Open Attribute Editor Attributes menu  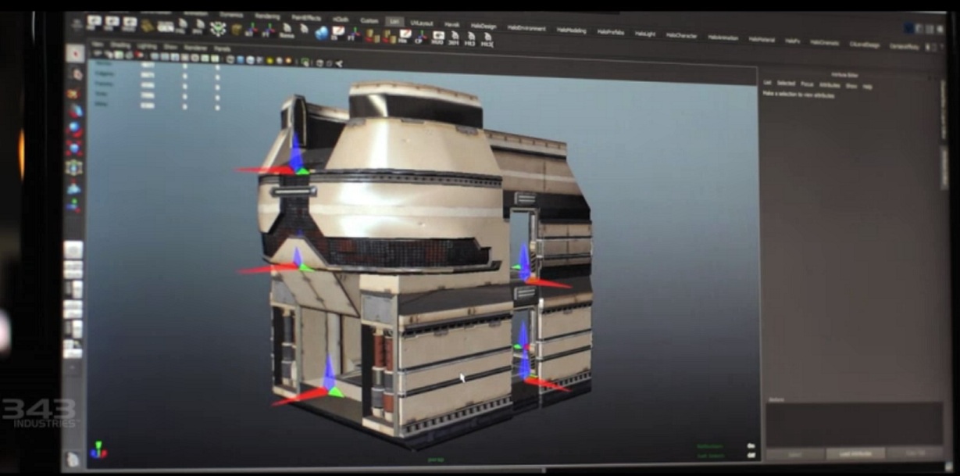(830, 85)
